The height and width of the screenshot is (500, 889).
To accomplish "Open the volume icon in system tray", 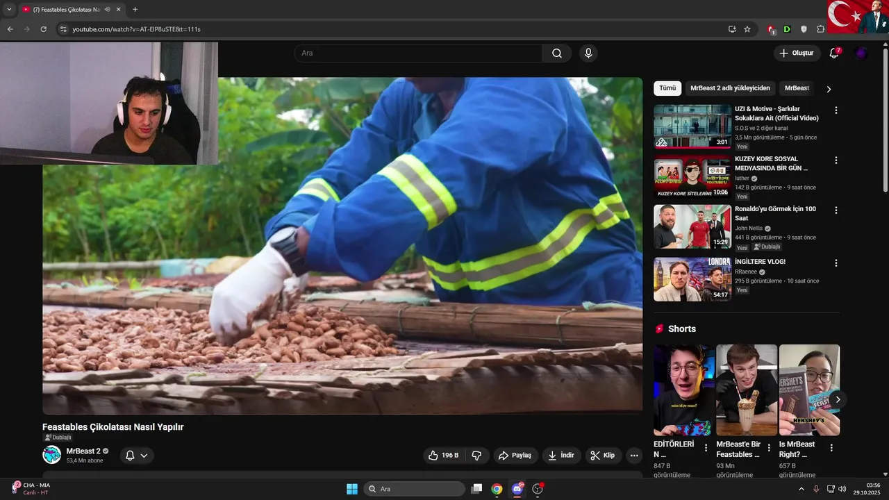I will click(842, 489).
